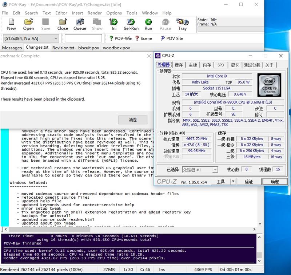This screenshot has height=275, width=291.
Task: Expand the render resolution dropdown
Action: point(56,39)
